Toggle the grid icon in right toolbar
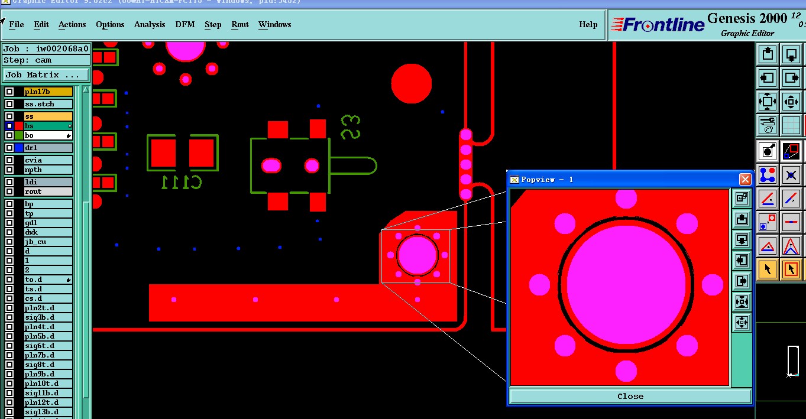806x419 pixels. point(791,125)
